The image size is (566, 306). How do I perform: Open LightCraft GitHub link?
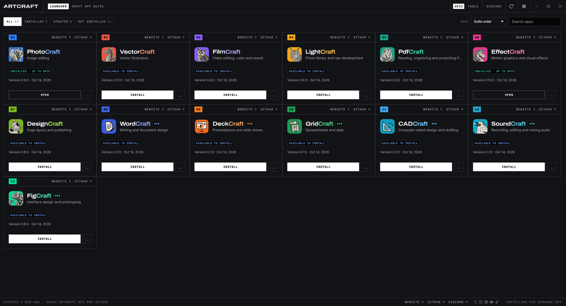361,37
